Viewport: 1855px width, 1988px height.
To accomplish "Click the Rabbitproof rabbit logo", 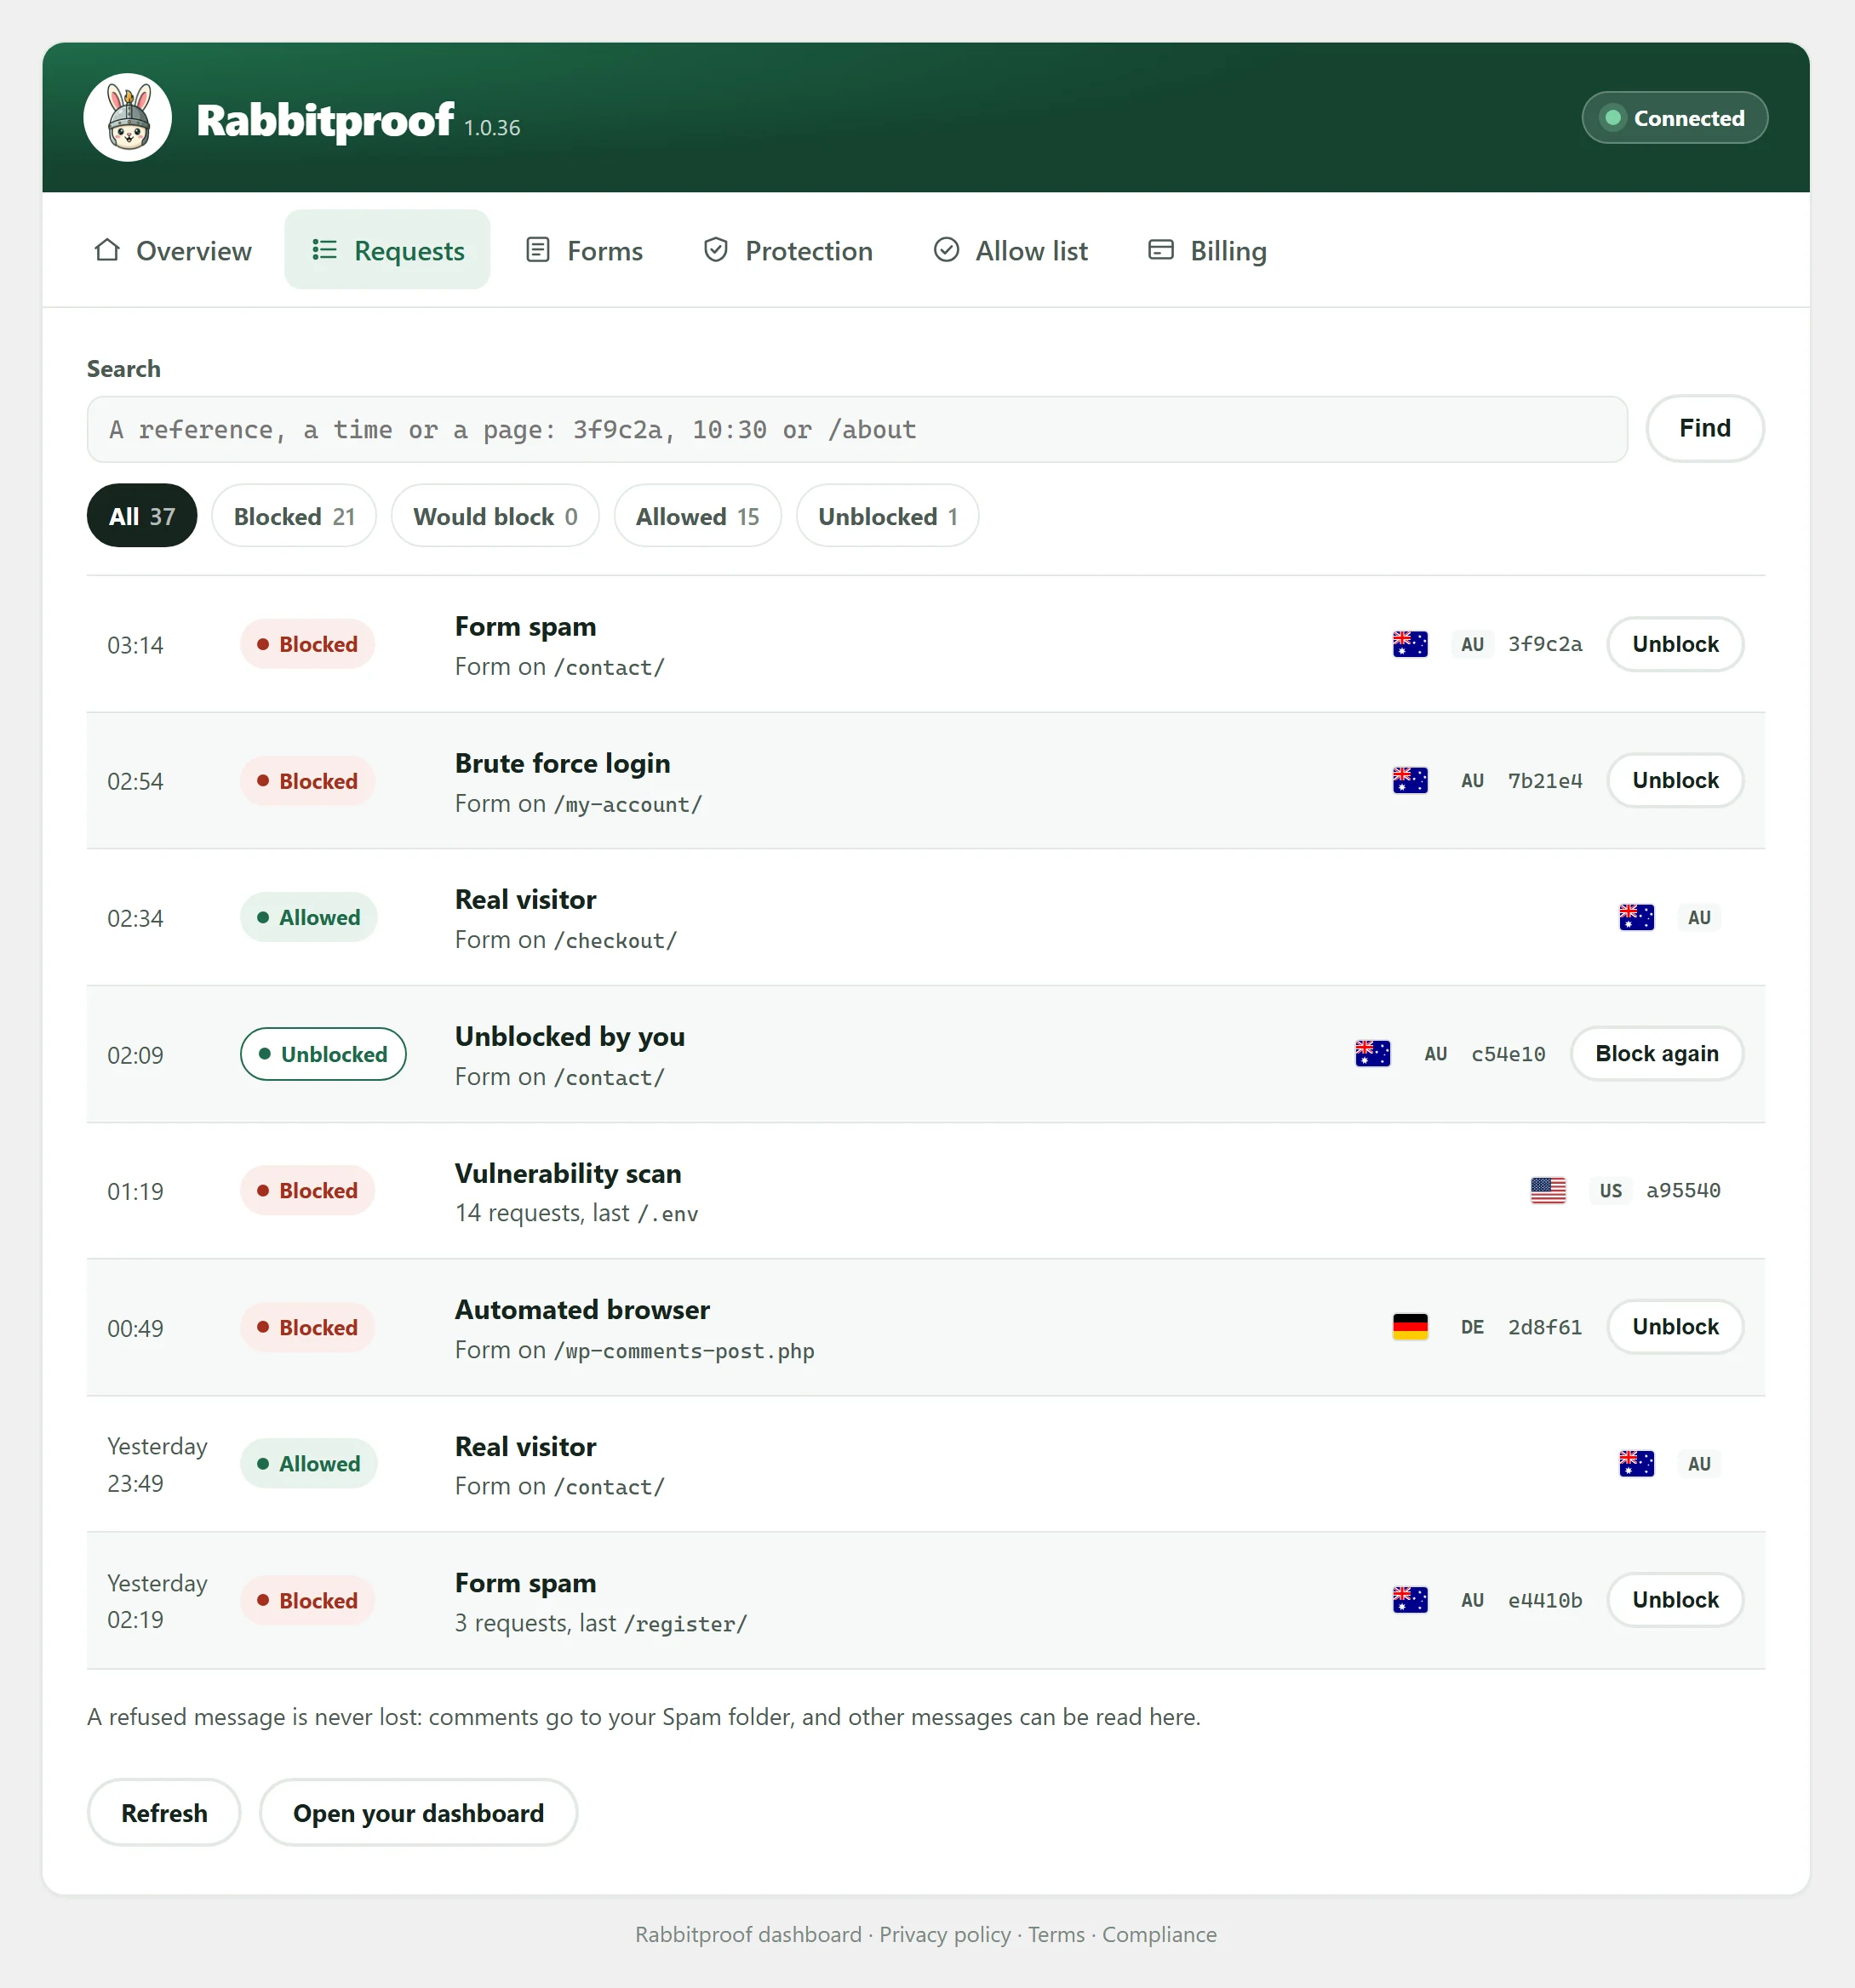I will pos(127,118).
